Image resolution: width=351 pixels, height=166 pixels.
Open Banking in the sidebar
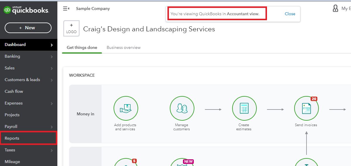[29, 56]
